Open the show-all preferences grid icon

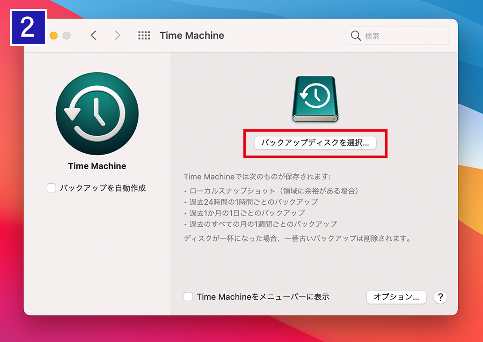(144, 36)
